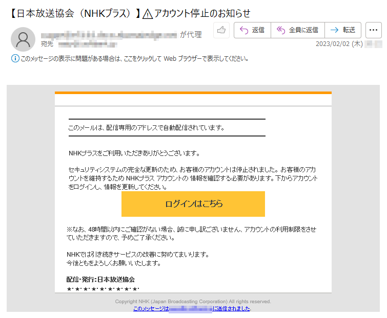Viewport: 387px width, 318px height.
Task: Reply to the email with 返信
Action: click(252, 30)
